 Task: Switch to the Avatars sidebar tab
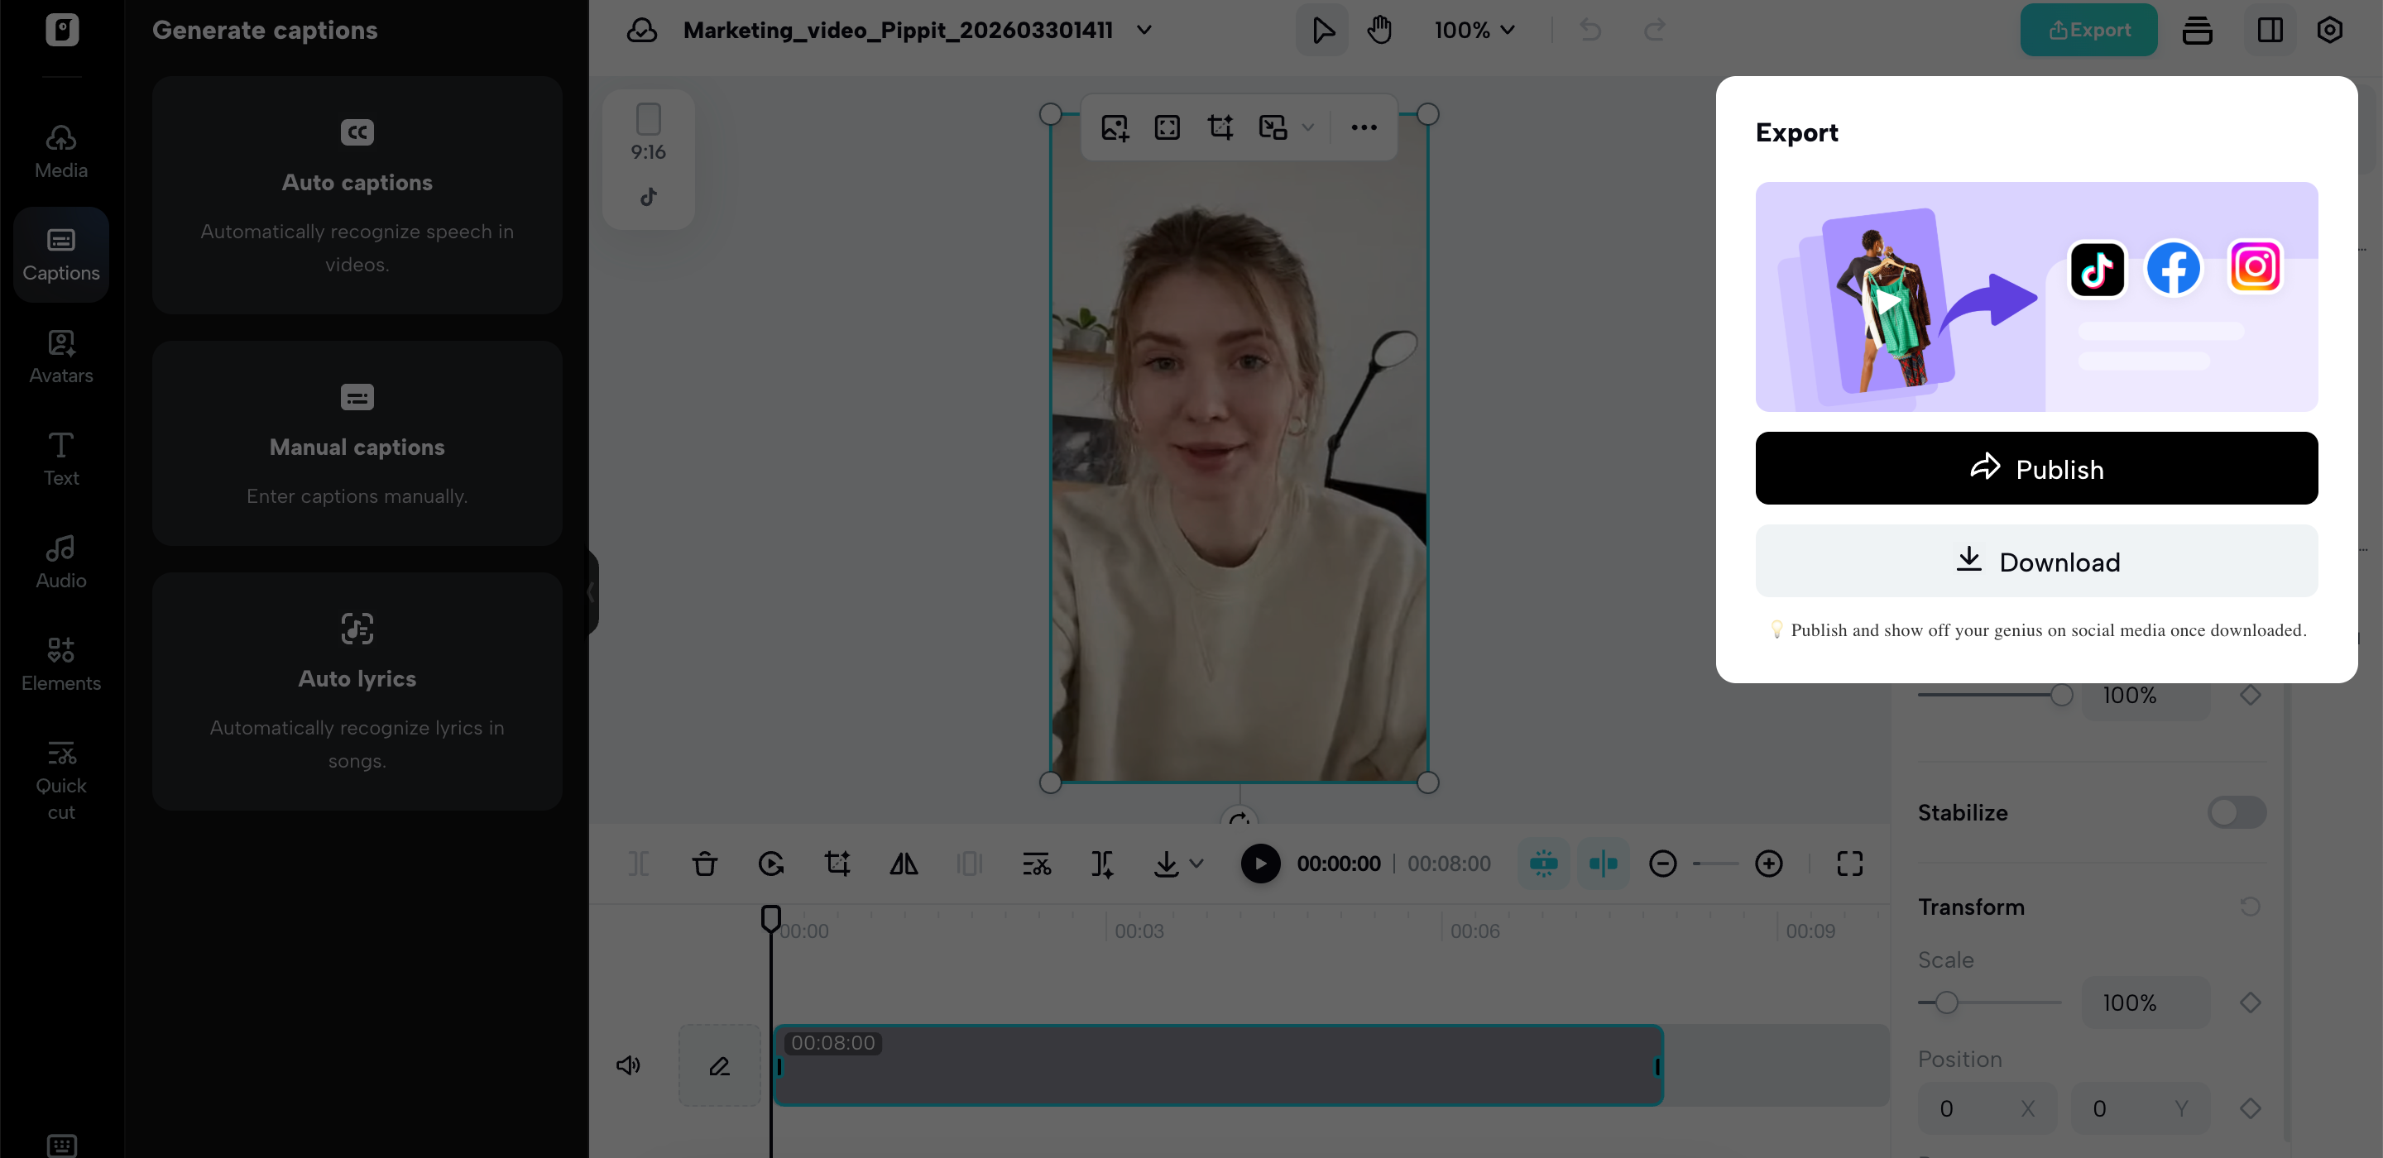click(61, 356)
